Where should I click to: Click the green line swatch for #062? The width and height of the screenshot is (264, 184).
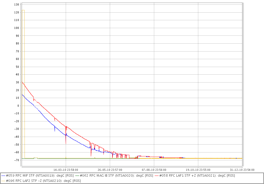(77, 176)
